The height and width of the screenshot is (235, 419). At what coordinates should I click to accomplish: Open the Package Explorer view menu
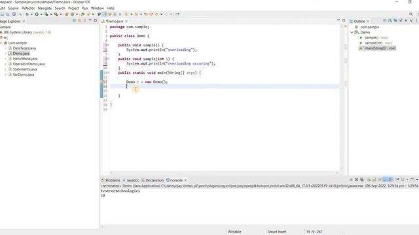pyautogui.click(x=85, y=20)
